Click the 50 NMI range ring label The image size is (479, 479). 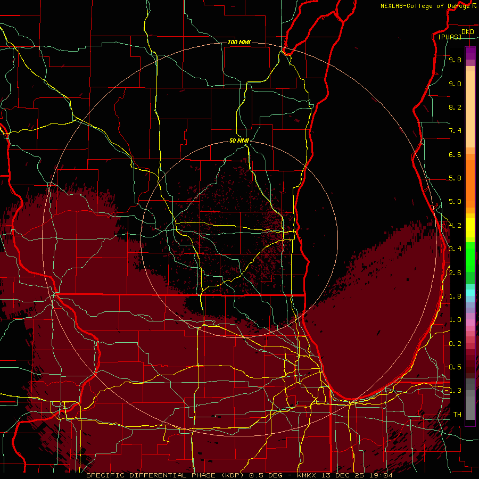pos(239,141)
